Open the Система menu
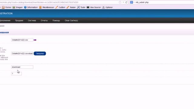Viewport: 194px width, 109px height. point(32,21)
